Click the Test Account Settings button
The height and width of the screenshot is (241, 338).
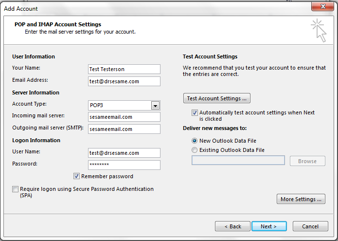(216, 98)
